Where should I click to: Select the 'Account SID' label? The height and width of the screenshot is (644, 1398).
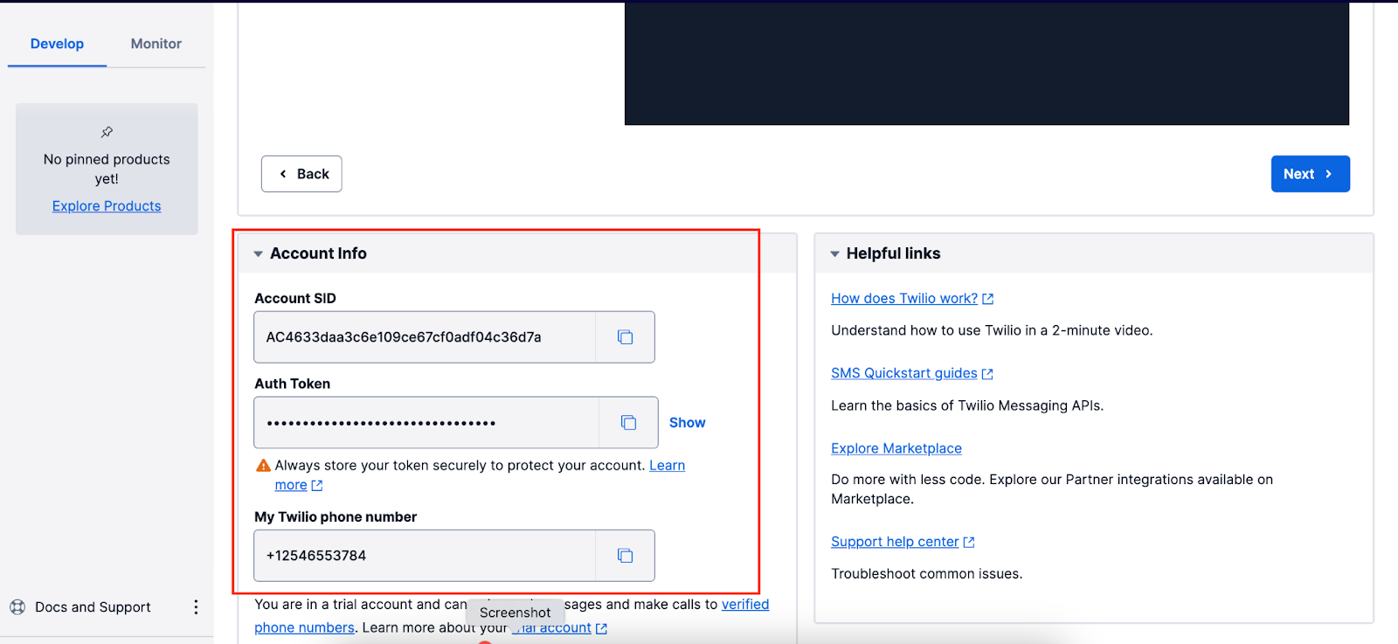(x=295, y=299)
